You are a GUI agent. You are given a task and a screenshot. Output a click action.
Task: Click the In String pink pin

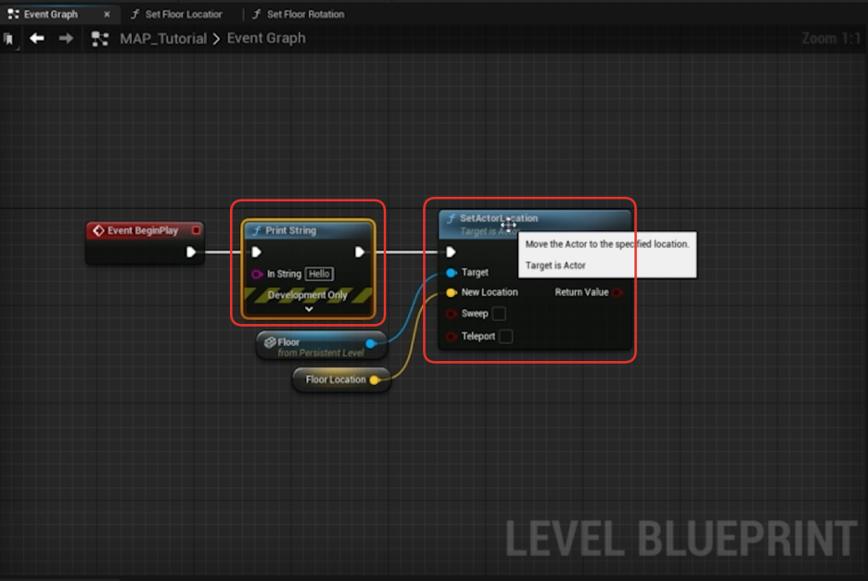[x=256, y=274]
